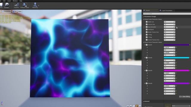191x107 pixels.
Task: Collapse the Color03 channel rows
Action: (x=145, y=70)
